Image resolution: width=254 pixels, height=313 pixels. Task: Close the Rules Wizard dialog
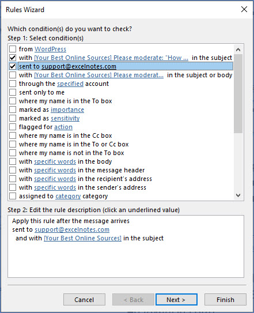pos(244,9)
